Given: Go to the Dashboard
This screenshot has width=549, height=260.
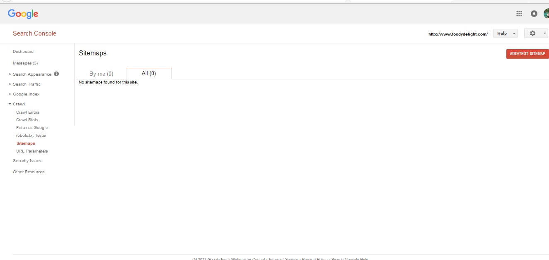Looking at the screenshot, I should click(x=23, y=52).
